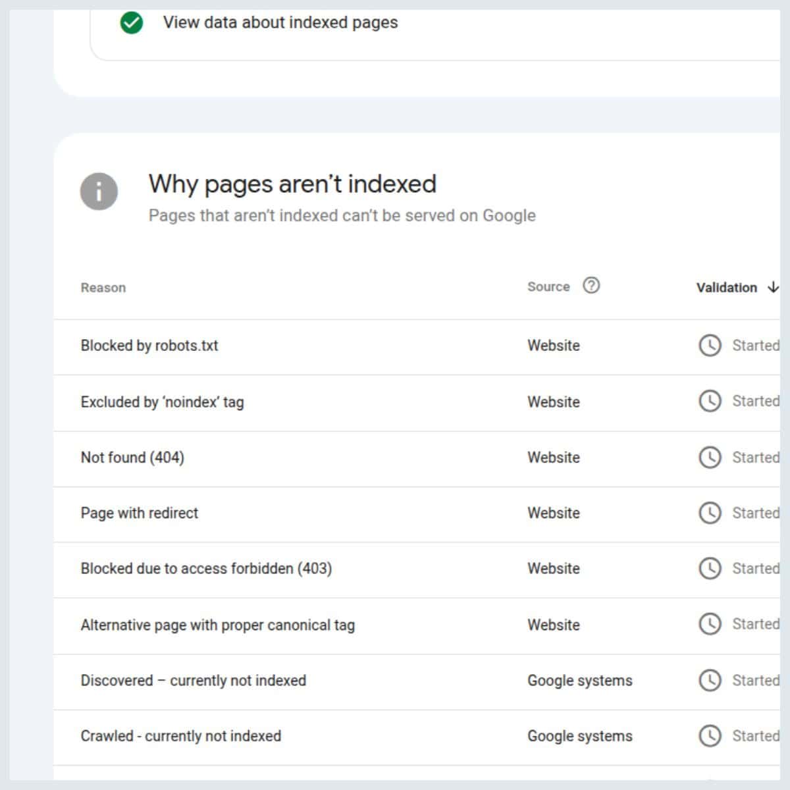Open Blocked due to access forbidden (403)
The image size is (790, 790).
tap(206, 569)
